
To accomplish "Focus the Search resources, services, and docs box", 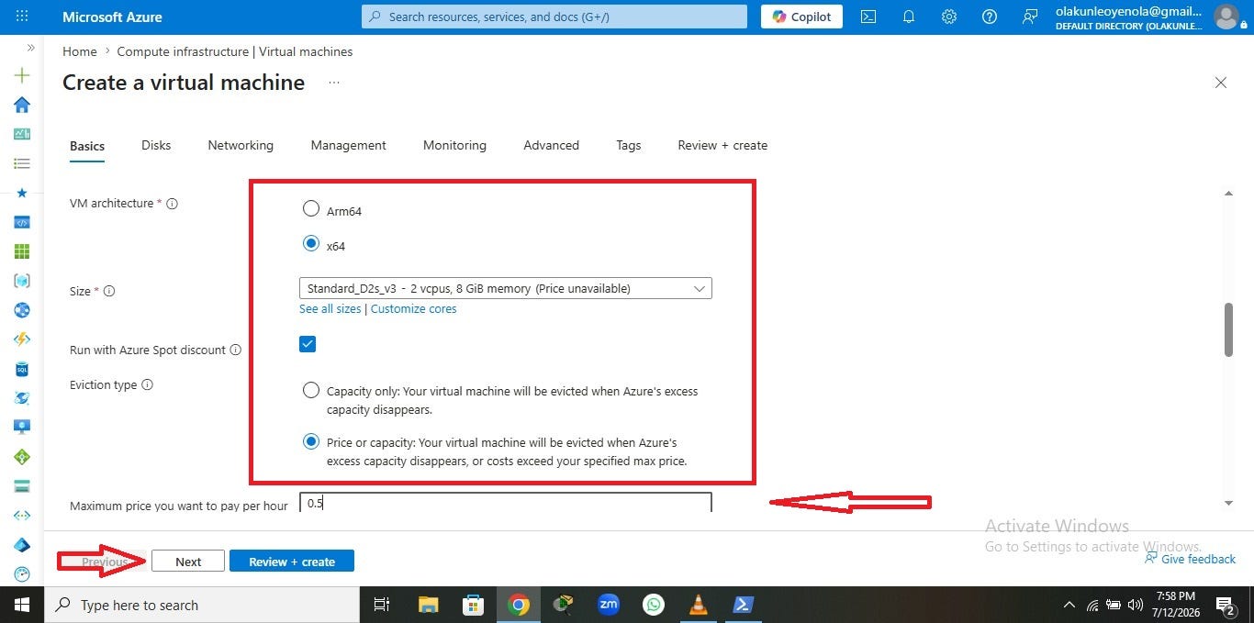I will 554,17.
